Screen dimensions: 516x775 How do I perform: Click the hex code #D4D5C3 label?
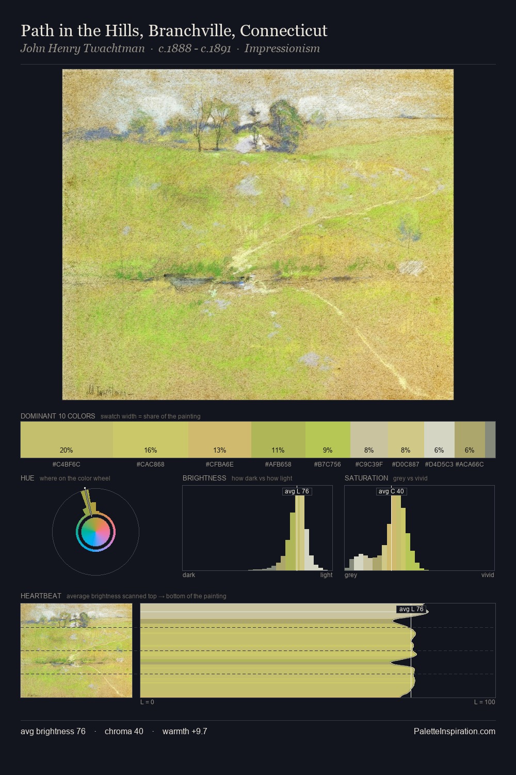pyautogui.click(x=439, y=464)
